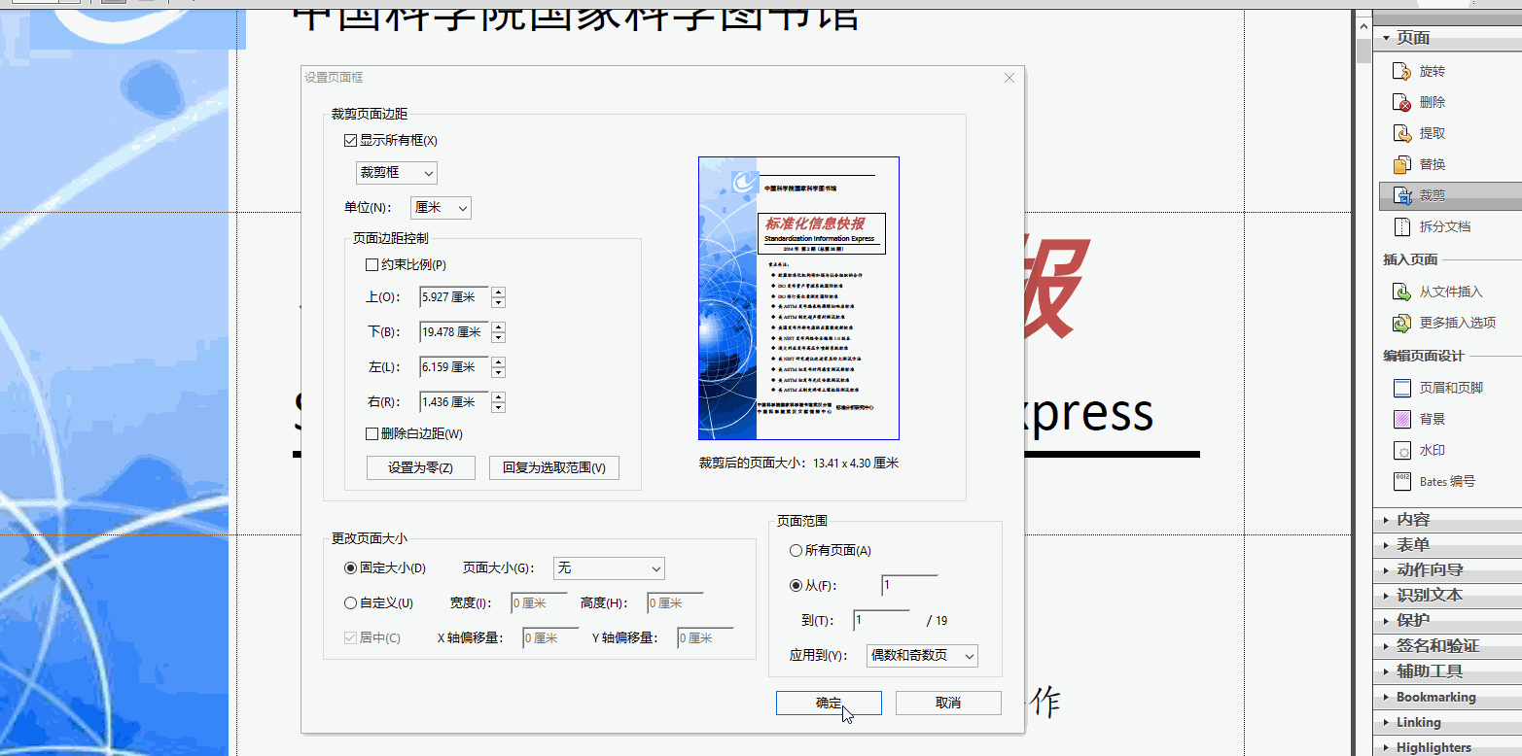This screenshot has width=1522, height=756.
Task: Click the 宽度 width input field
Action: [539, 603]
